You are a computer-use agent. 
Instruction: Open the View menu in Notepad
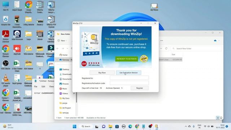51,87
